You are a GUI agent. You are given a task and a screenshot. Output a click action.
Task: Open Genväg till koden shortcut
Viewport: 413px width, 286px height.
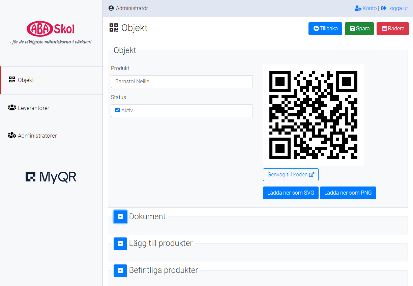291,175
